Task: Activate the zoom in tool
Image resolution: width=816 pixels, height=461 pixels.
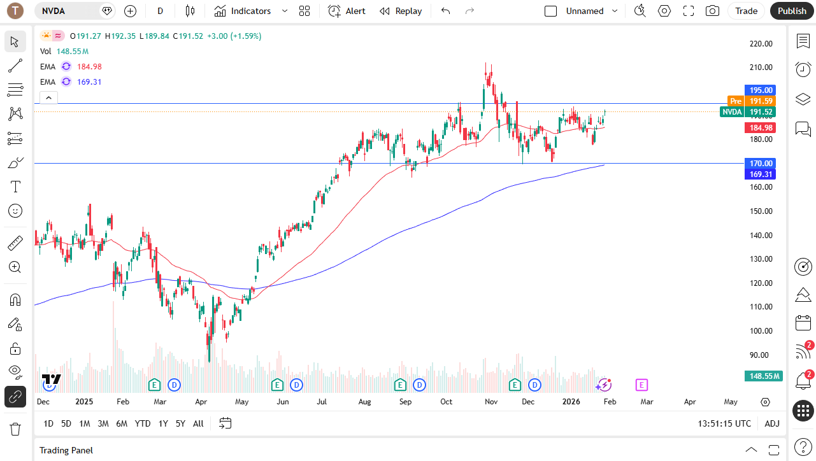Action: [15, 267]
